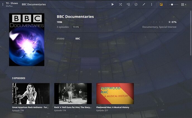The image size is (192, 118).
Task: Adjust the thumbnail size slider
Action: [x=174, y=4]
